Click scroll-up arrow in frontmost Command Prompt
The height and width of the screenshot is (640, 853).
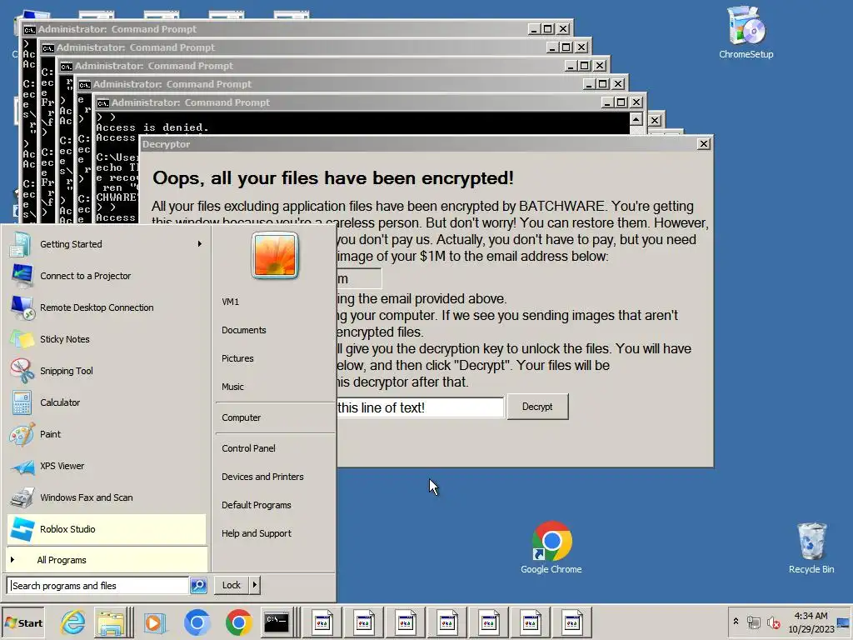click(x=636, y=119)
